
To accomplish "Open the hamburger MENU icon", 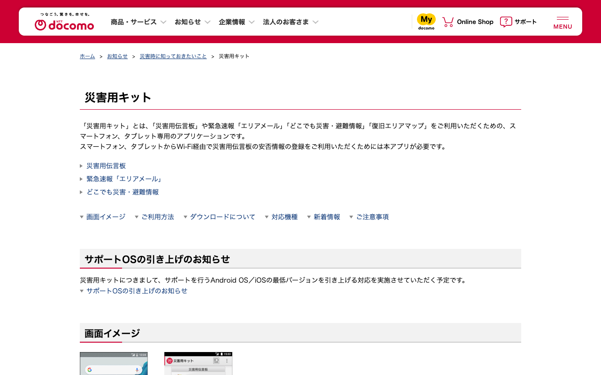I will [562, 22].
